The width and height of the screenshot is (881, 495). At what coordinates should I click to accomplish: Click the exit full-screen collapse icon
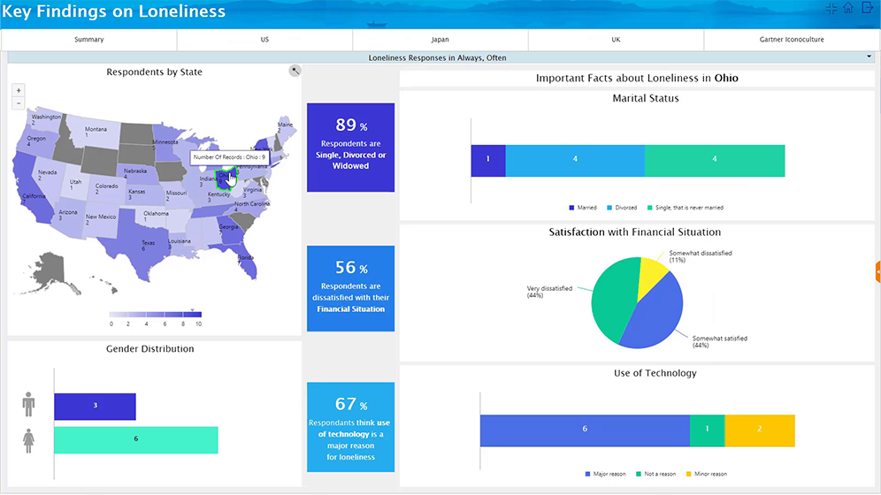point(831,9)
